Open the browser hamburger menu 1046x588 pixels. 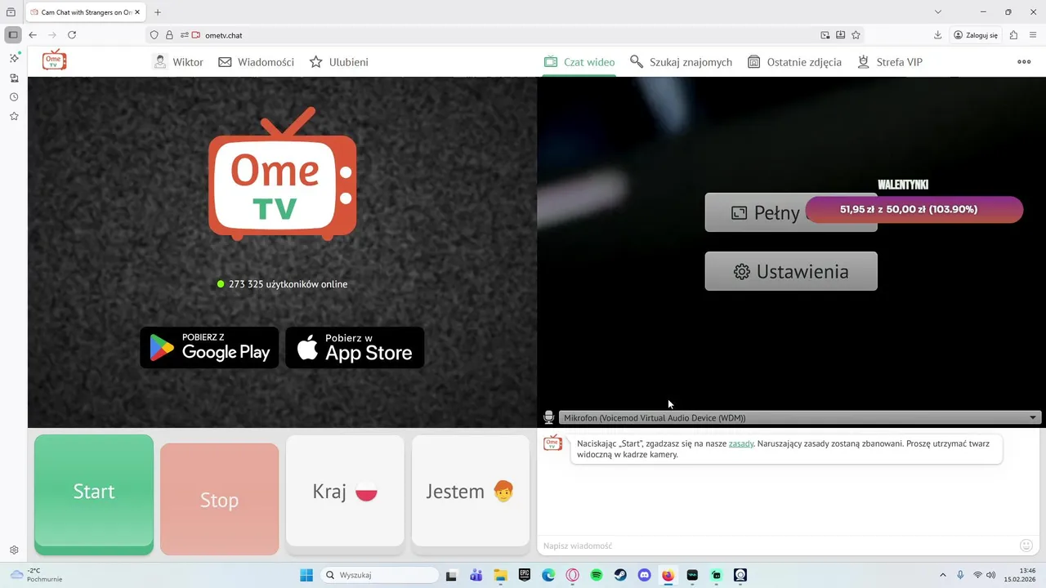(x=1034, y=35)
